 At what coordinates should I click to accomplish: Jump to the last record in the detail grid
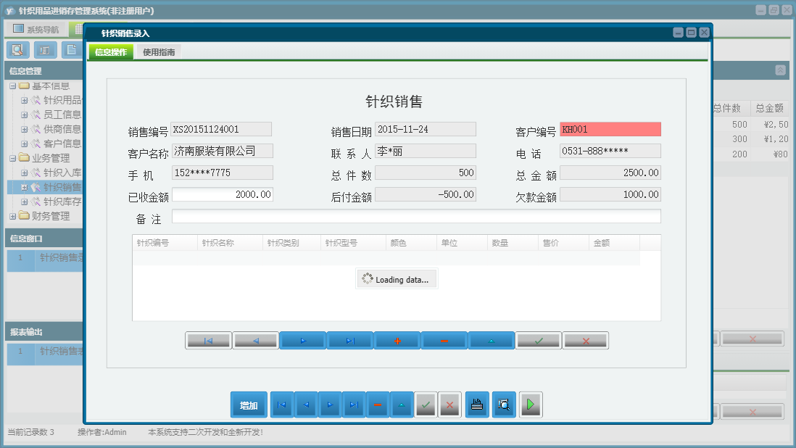click(349, 340)
